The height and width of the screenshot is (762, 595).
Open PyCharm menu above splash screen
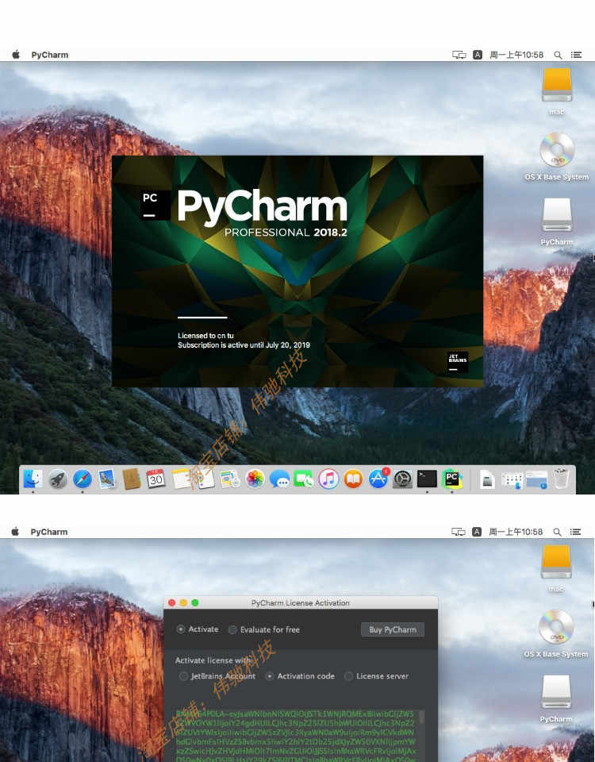point(49,55)
